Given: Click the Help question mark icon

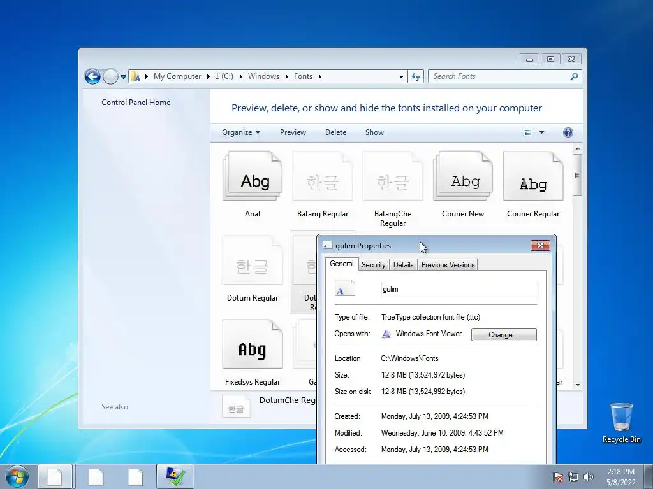Looking at the screenshot, I should (x=568, y=132).
